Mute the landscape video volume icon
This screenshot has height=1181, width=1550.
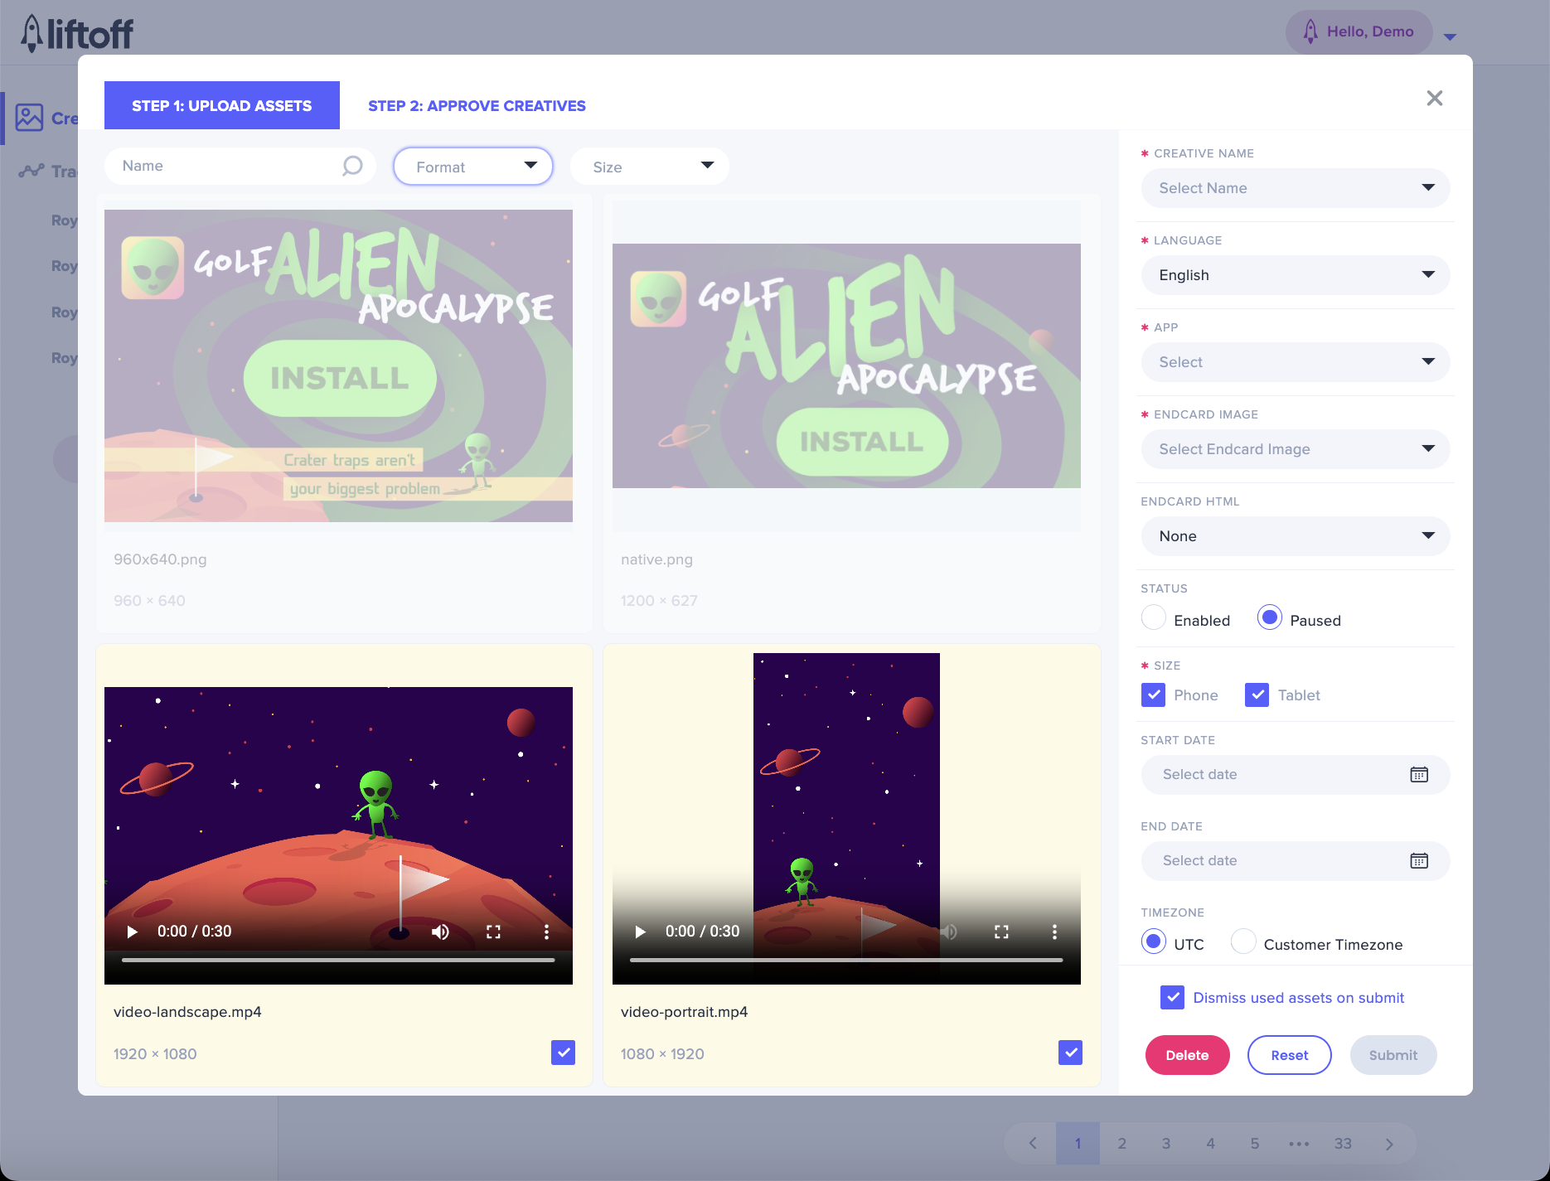pyautogui.click(x=440, y=932)
